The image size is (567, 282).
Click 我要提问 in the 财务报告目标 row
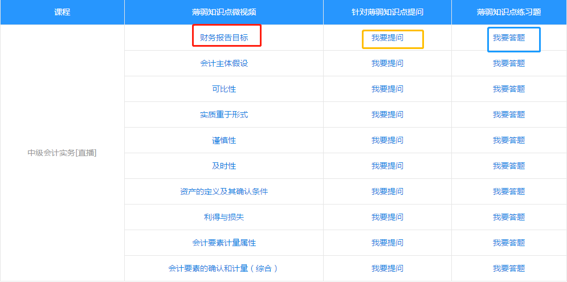pyautogui.click(x=387, y=38)
